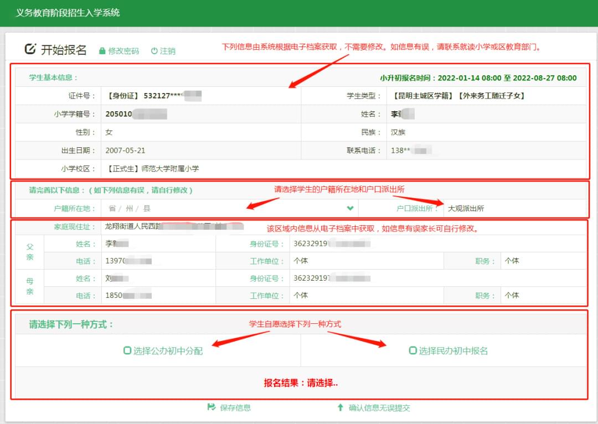Click the save icon beside 保存信息
This screenshot has width=598, height=424.
click(211, 407)
